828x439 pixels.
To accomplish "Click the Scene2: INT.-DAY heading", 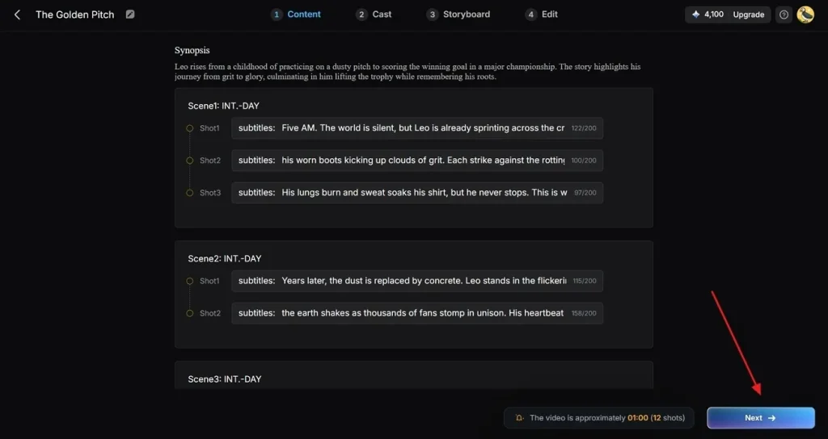I will click(x=225, y=259).
